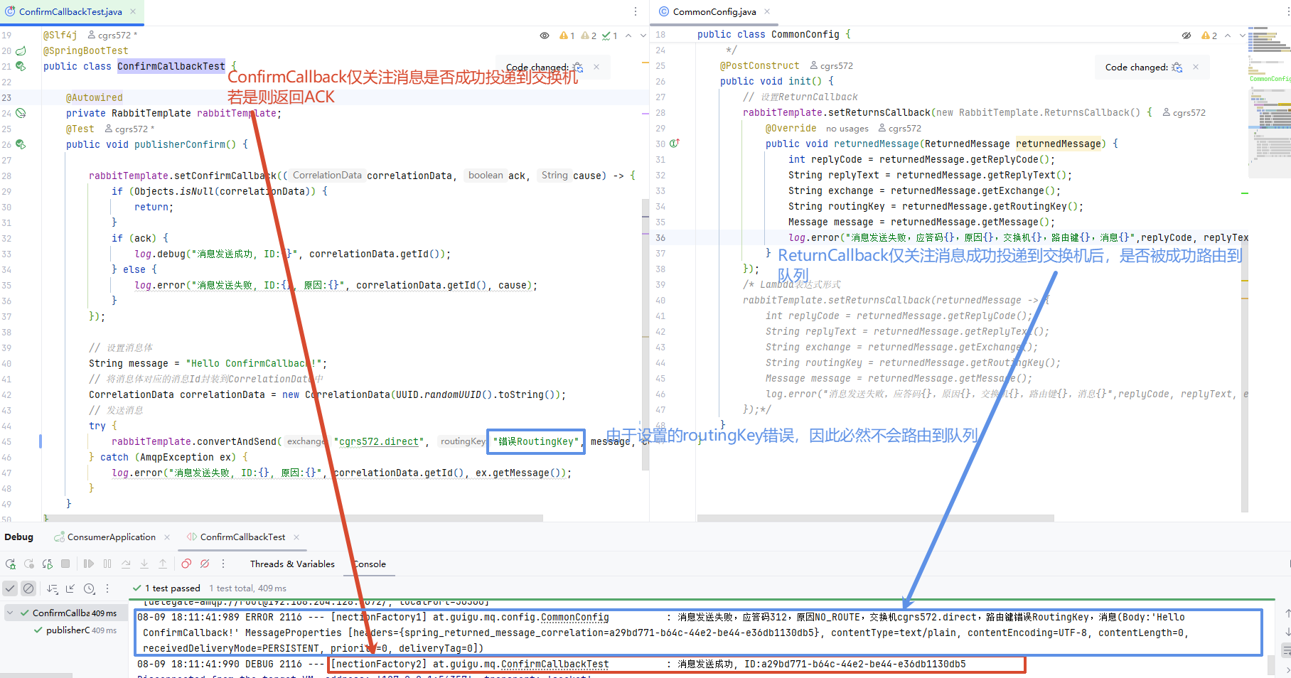This screenshot has height=678, width=1291.
Task: Pause the program in debugger
Action: [x=107, y=564]
